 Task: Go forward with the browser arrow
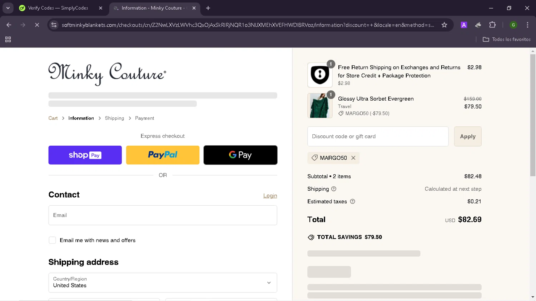(x=23, y=25)
